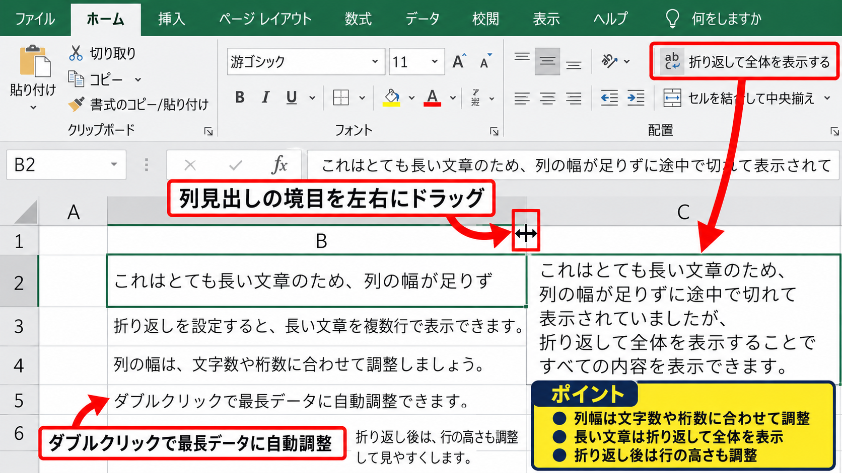Click the orientation (text angle) icon
The image size is (842, 473).
[609, 61]
